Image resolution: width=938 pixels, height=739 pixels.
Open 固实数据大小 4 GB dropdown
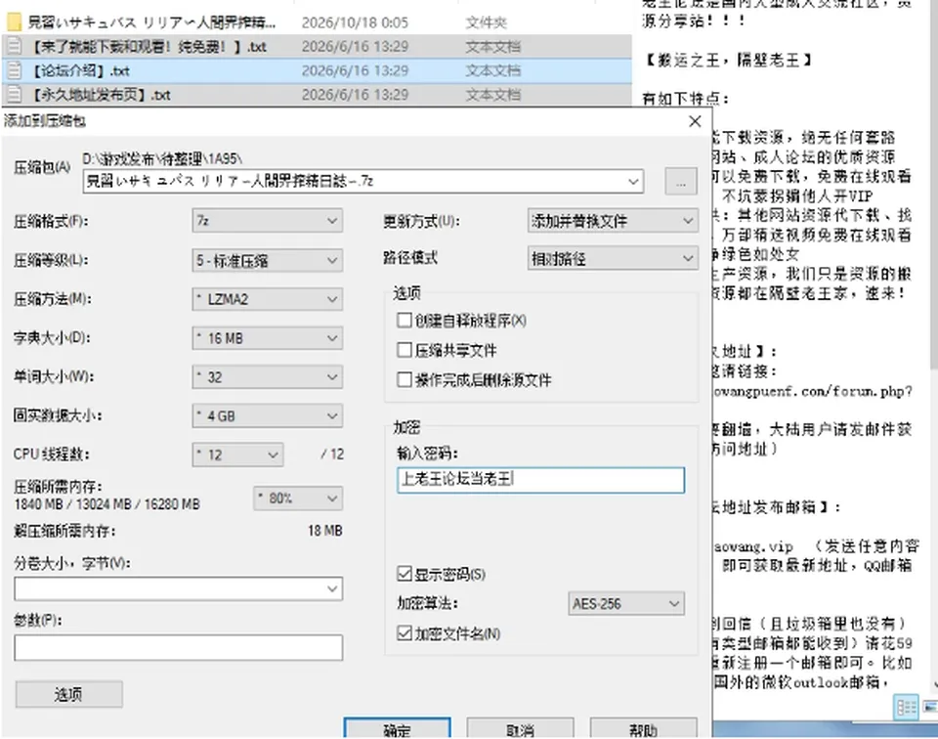268,415
